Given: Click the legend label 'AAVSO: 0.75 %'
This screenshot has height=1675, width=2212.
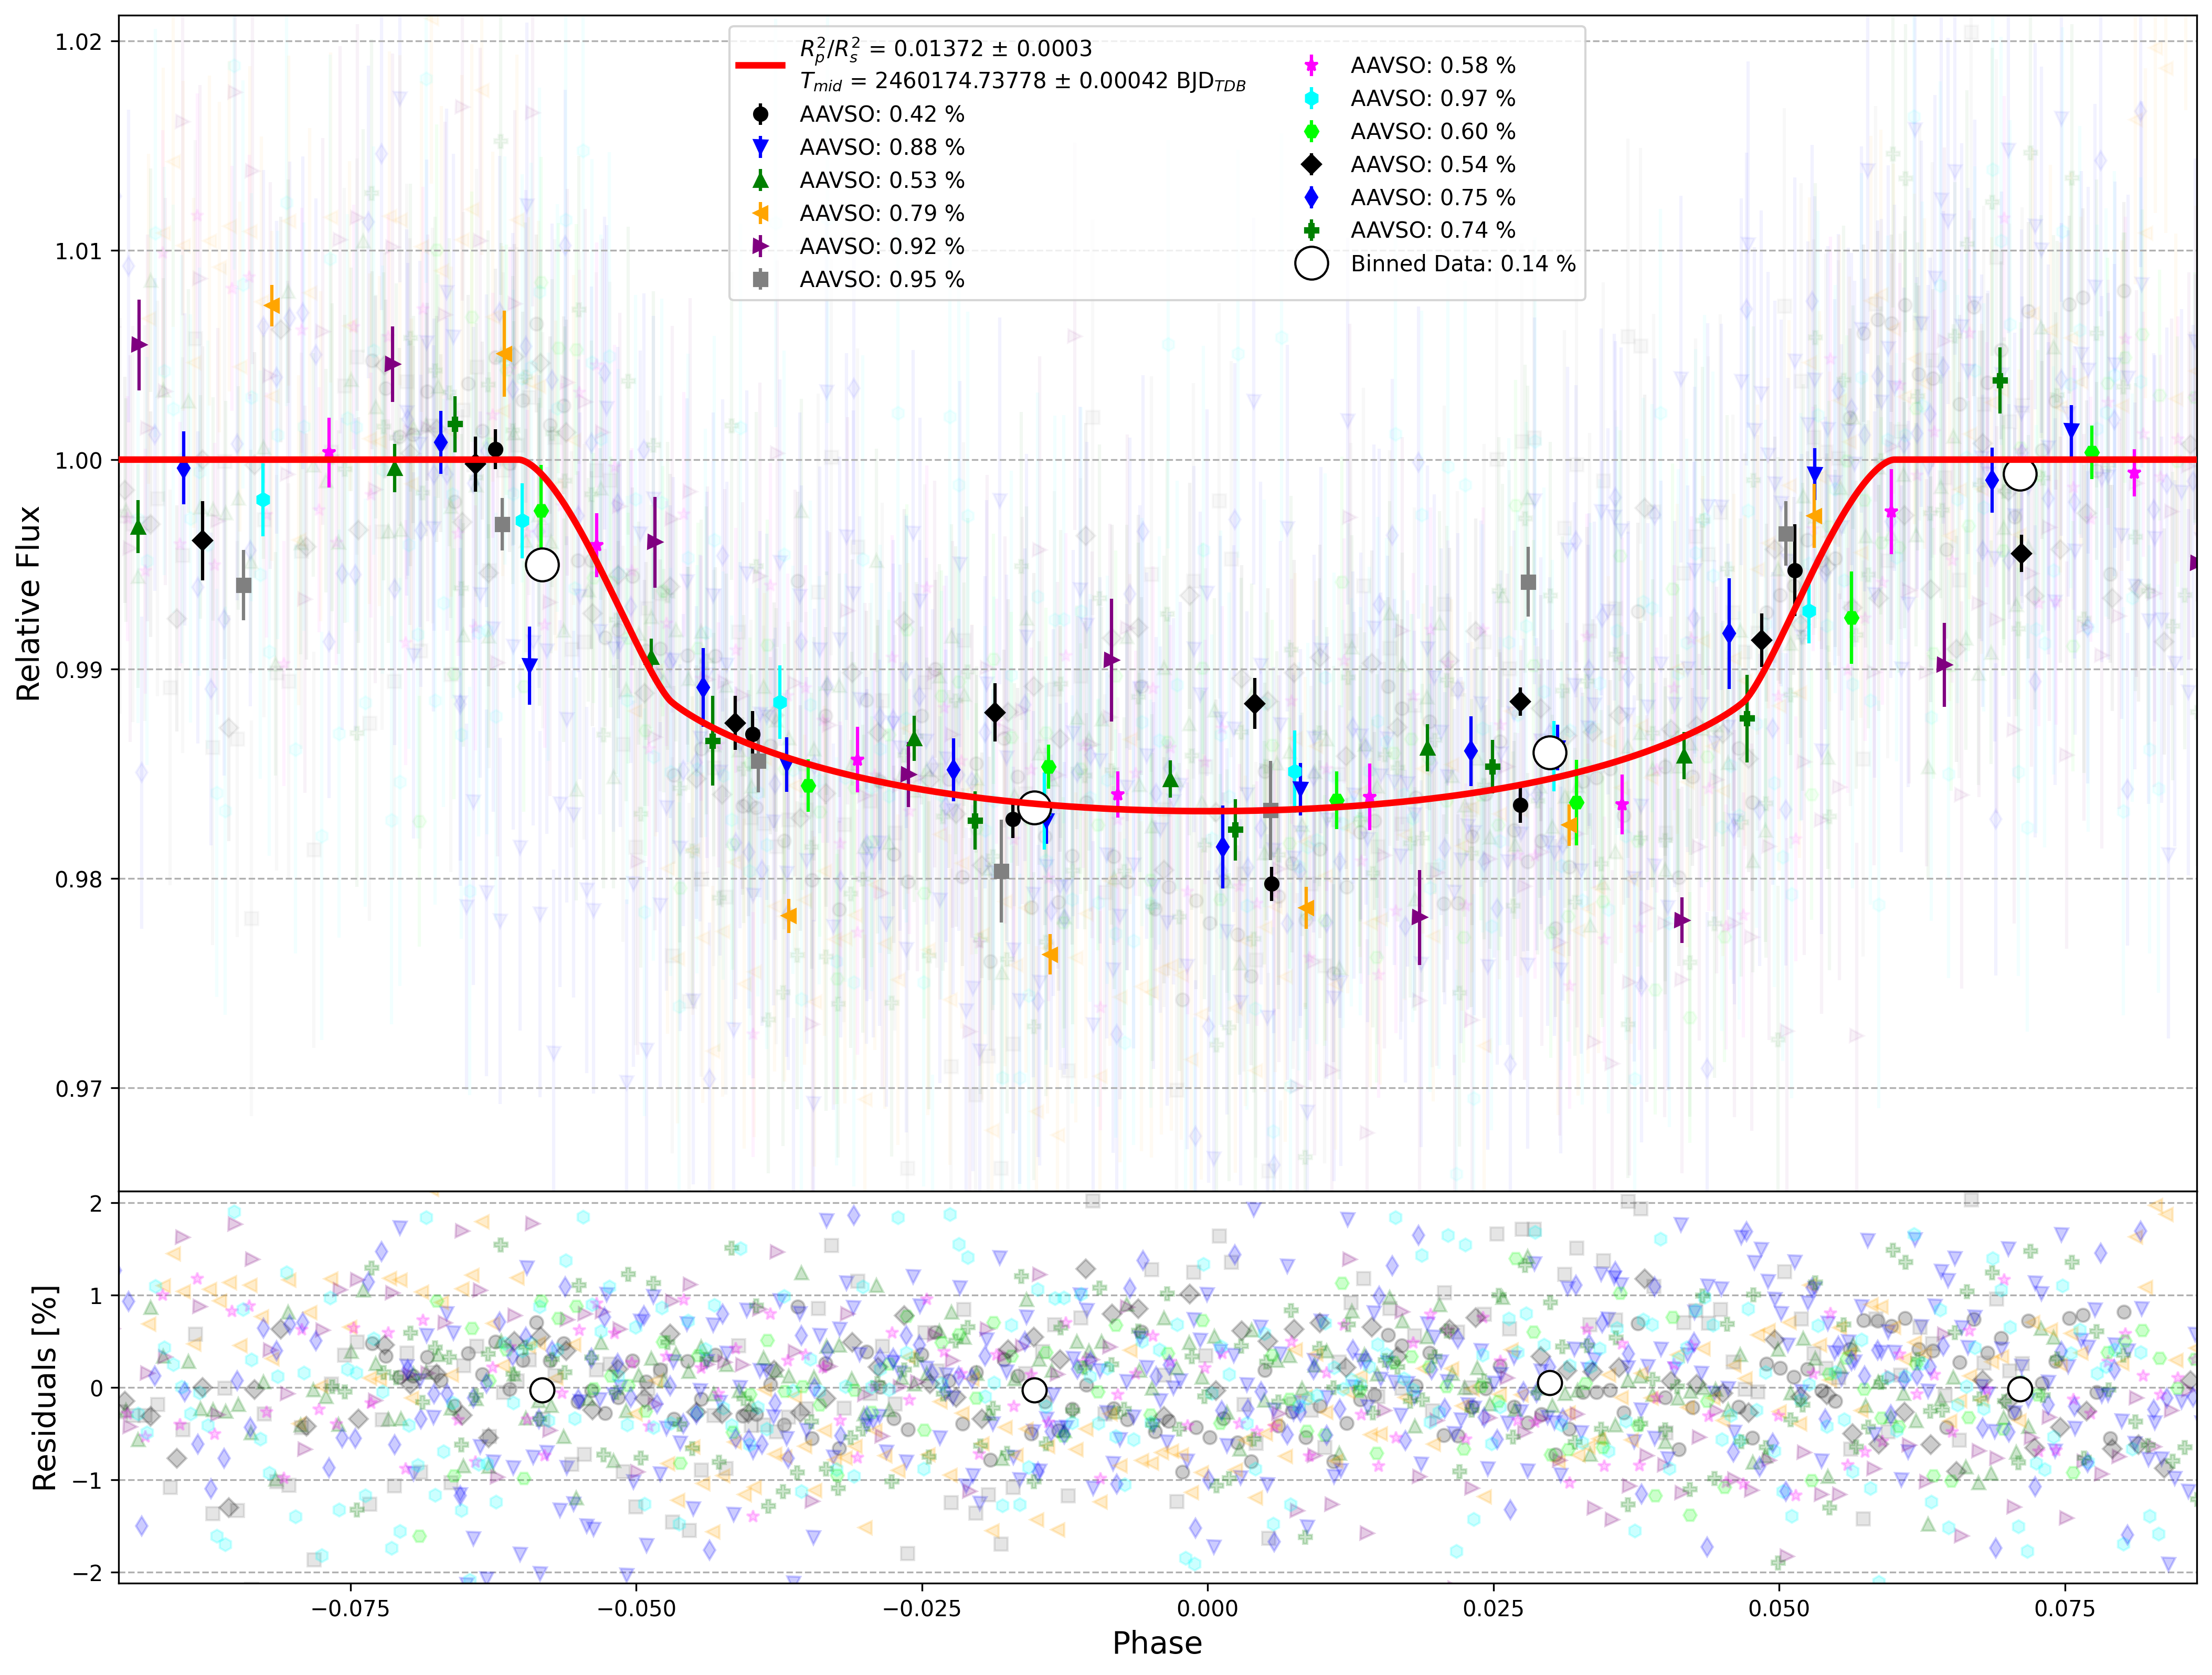Looking at the screenshot, I should click(x=1433, y=197).
